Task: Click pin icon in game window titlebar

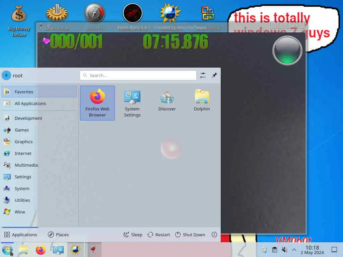Action: pyautogui.click(x=41, y=26)
